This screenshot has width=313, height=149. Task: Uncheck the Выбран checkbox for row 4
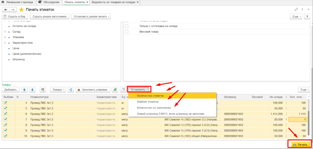pyautogui.click(x=5, y=103)
